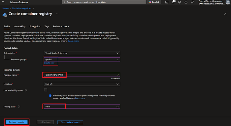The height and width of the screenshot is (126, 231).
Task: Open the portal hamburger menu
Action: click(3, 2)
